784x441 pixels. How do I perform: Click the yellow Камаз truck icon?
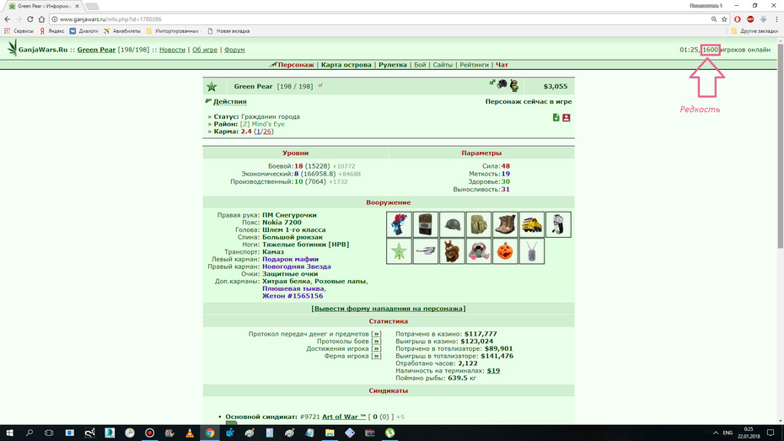(531, 224)
